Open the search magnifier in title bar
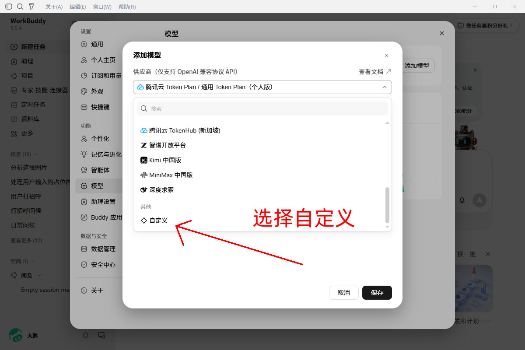This screenshot has height=350, width=525. [20, 7]
